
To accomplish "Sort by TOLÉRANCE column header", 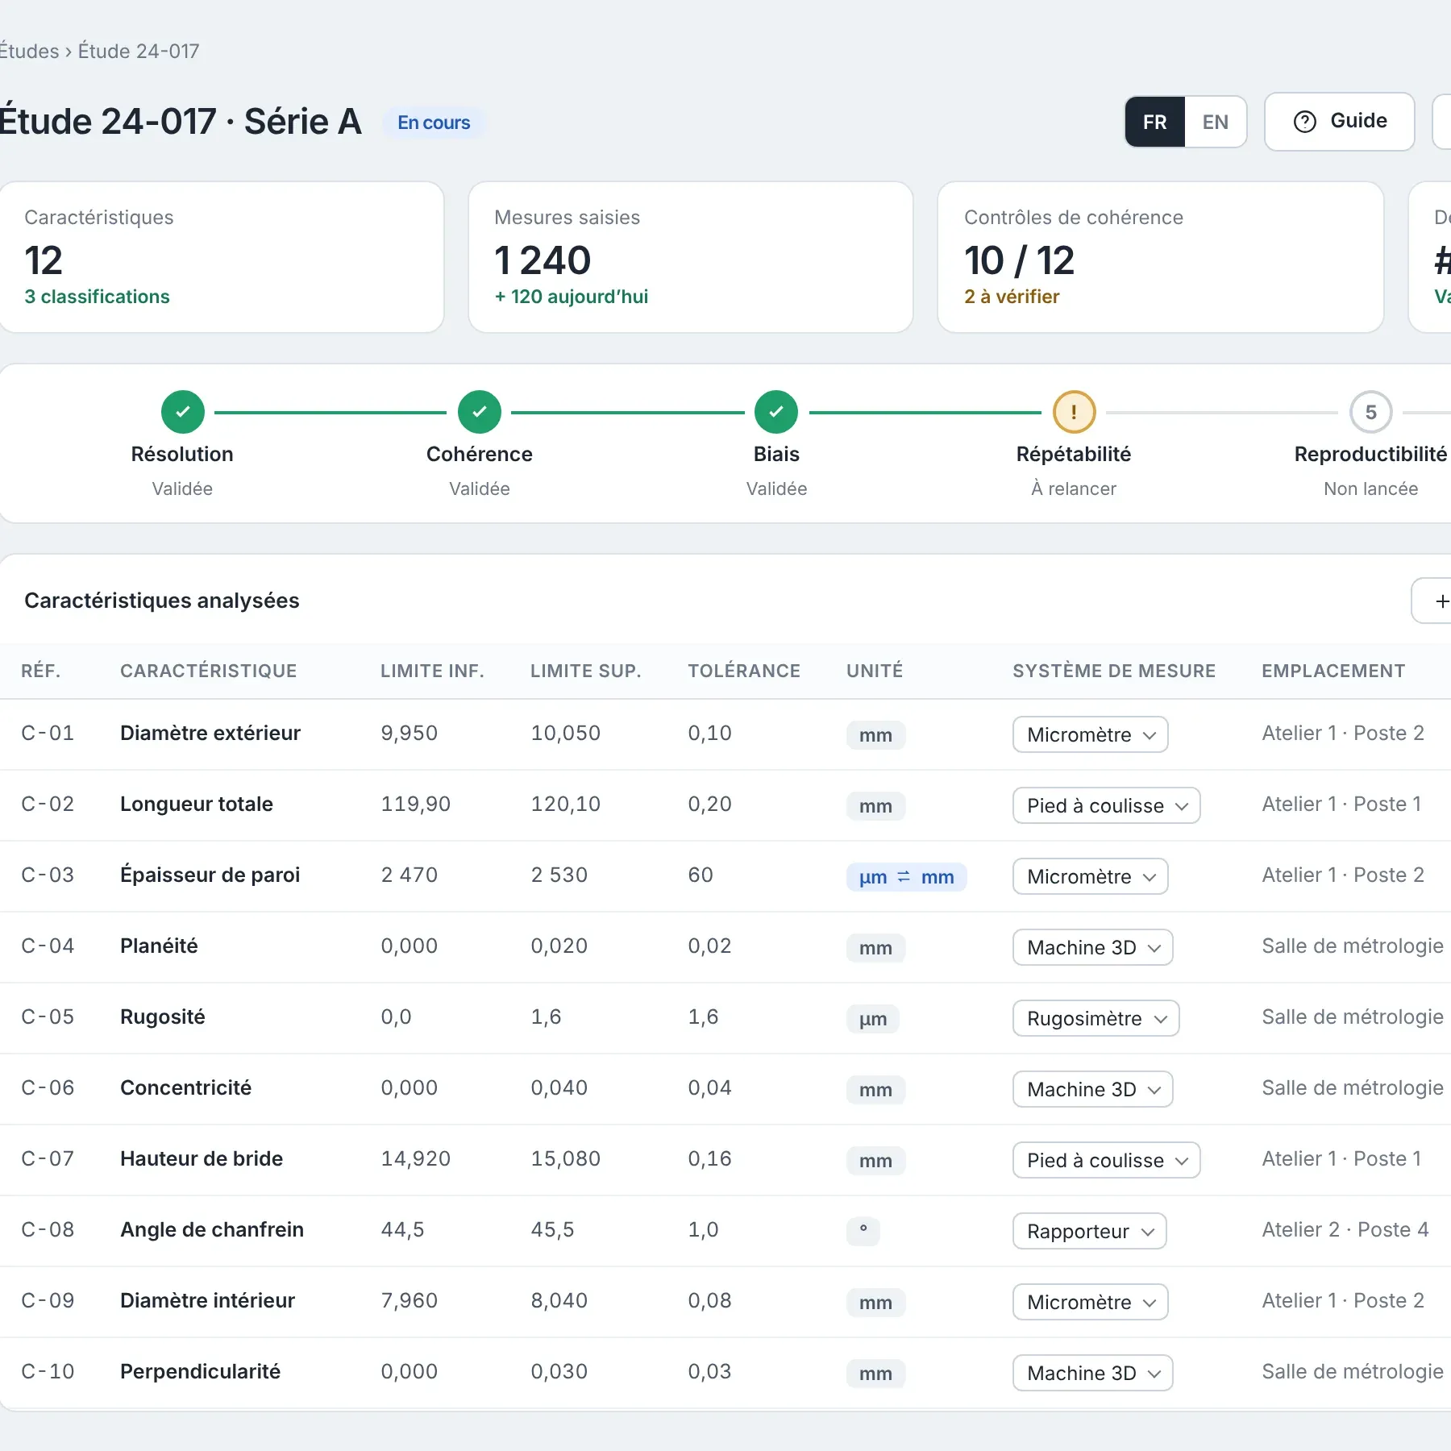I will point(744,671).
